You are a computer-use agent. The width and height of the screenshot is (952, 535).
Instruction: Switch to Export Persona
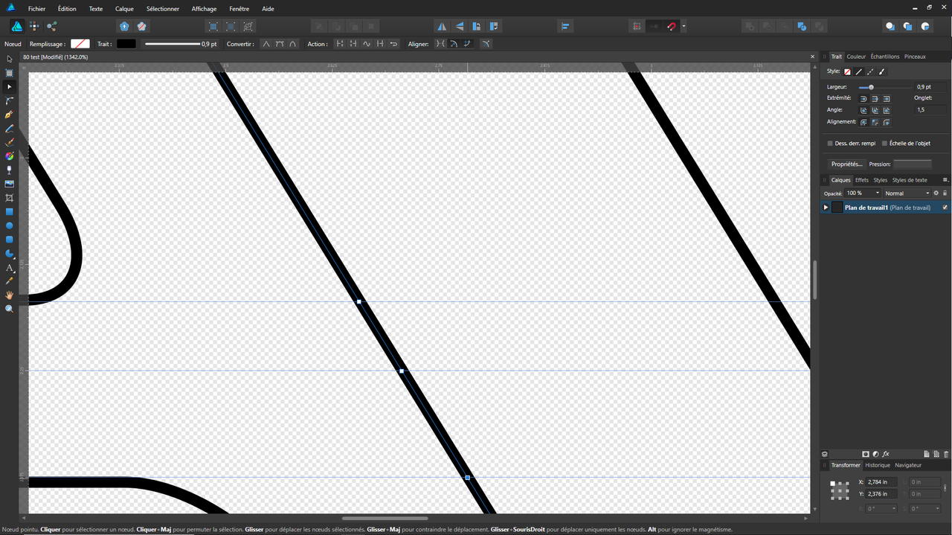[52, 26]
